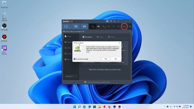Select screen recording mode icon in Bandicam
This screenshot has width=194, height=109.
pos(66,26)
